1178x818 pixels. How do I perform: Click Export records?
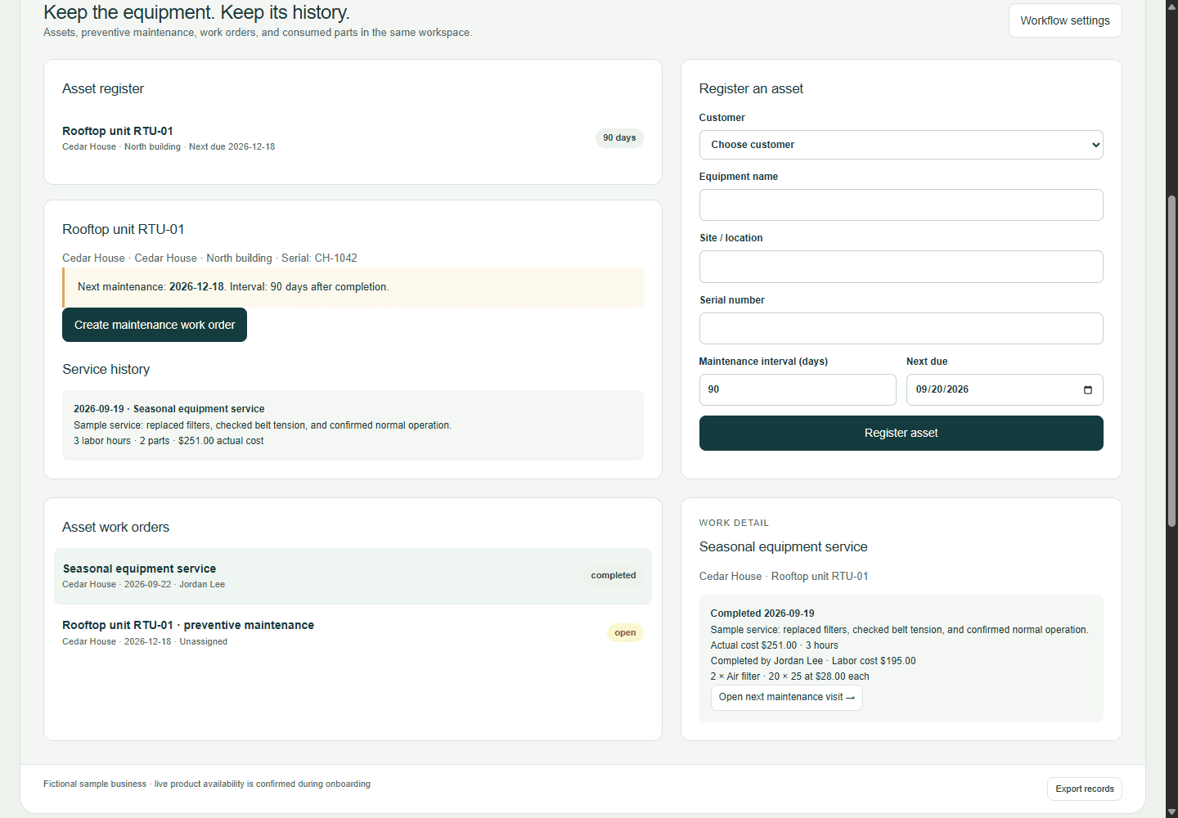(x=1084, y=789)
